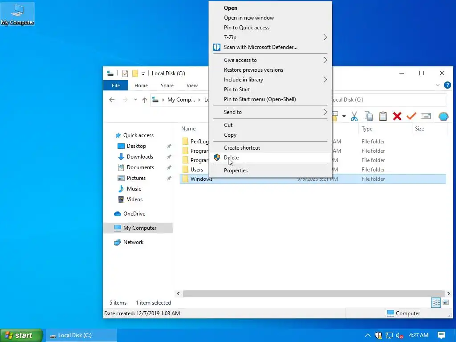
Task: Click the scroll right arrow
Action: [448, 293]
